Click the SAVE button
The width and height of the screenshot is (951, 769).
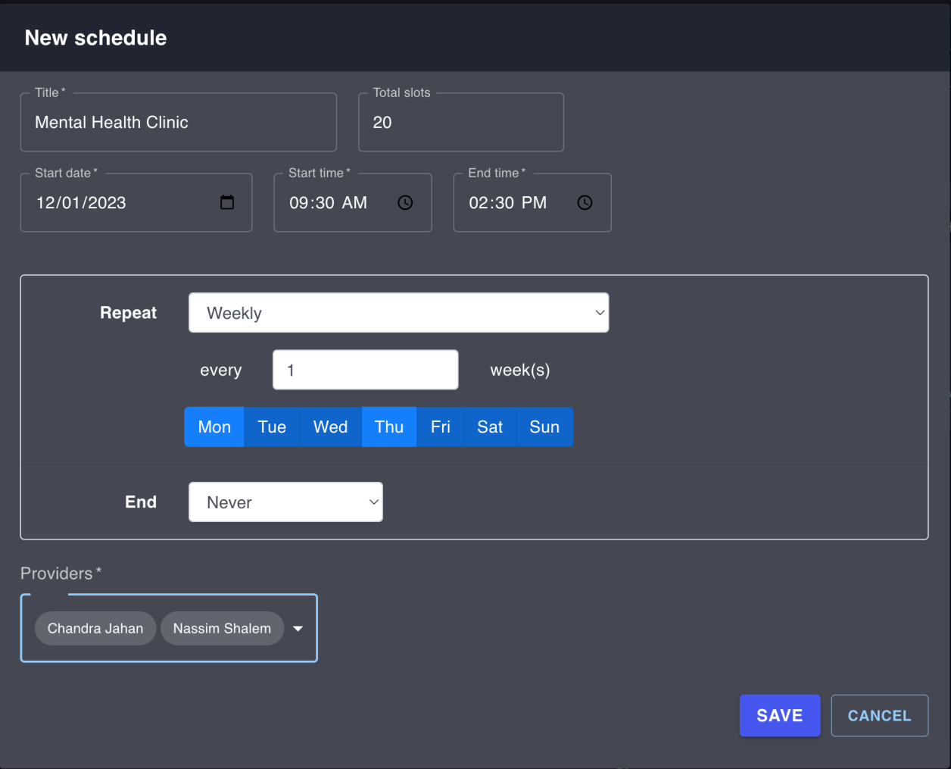click(x=779, y=715)
